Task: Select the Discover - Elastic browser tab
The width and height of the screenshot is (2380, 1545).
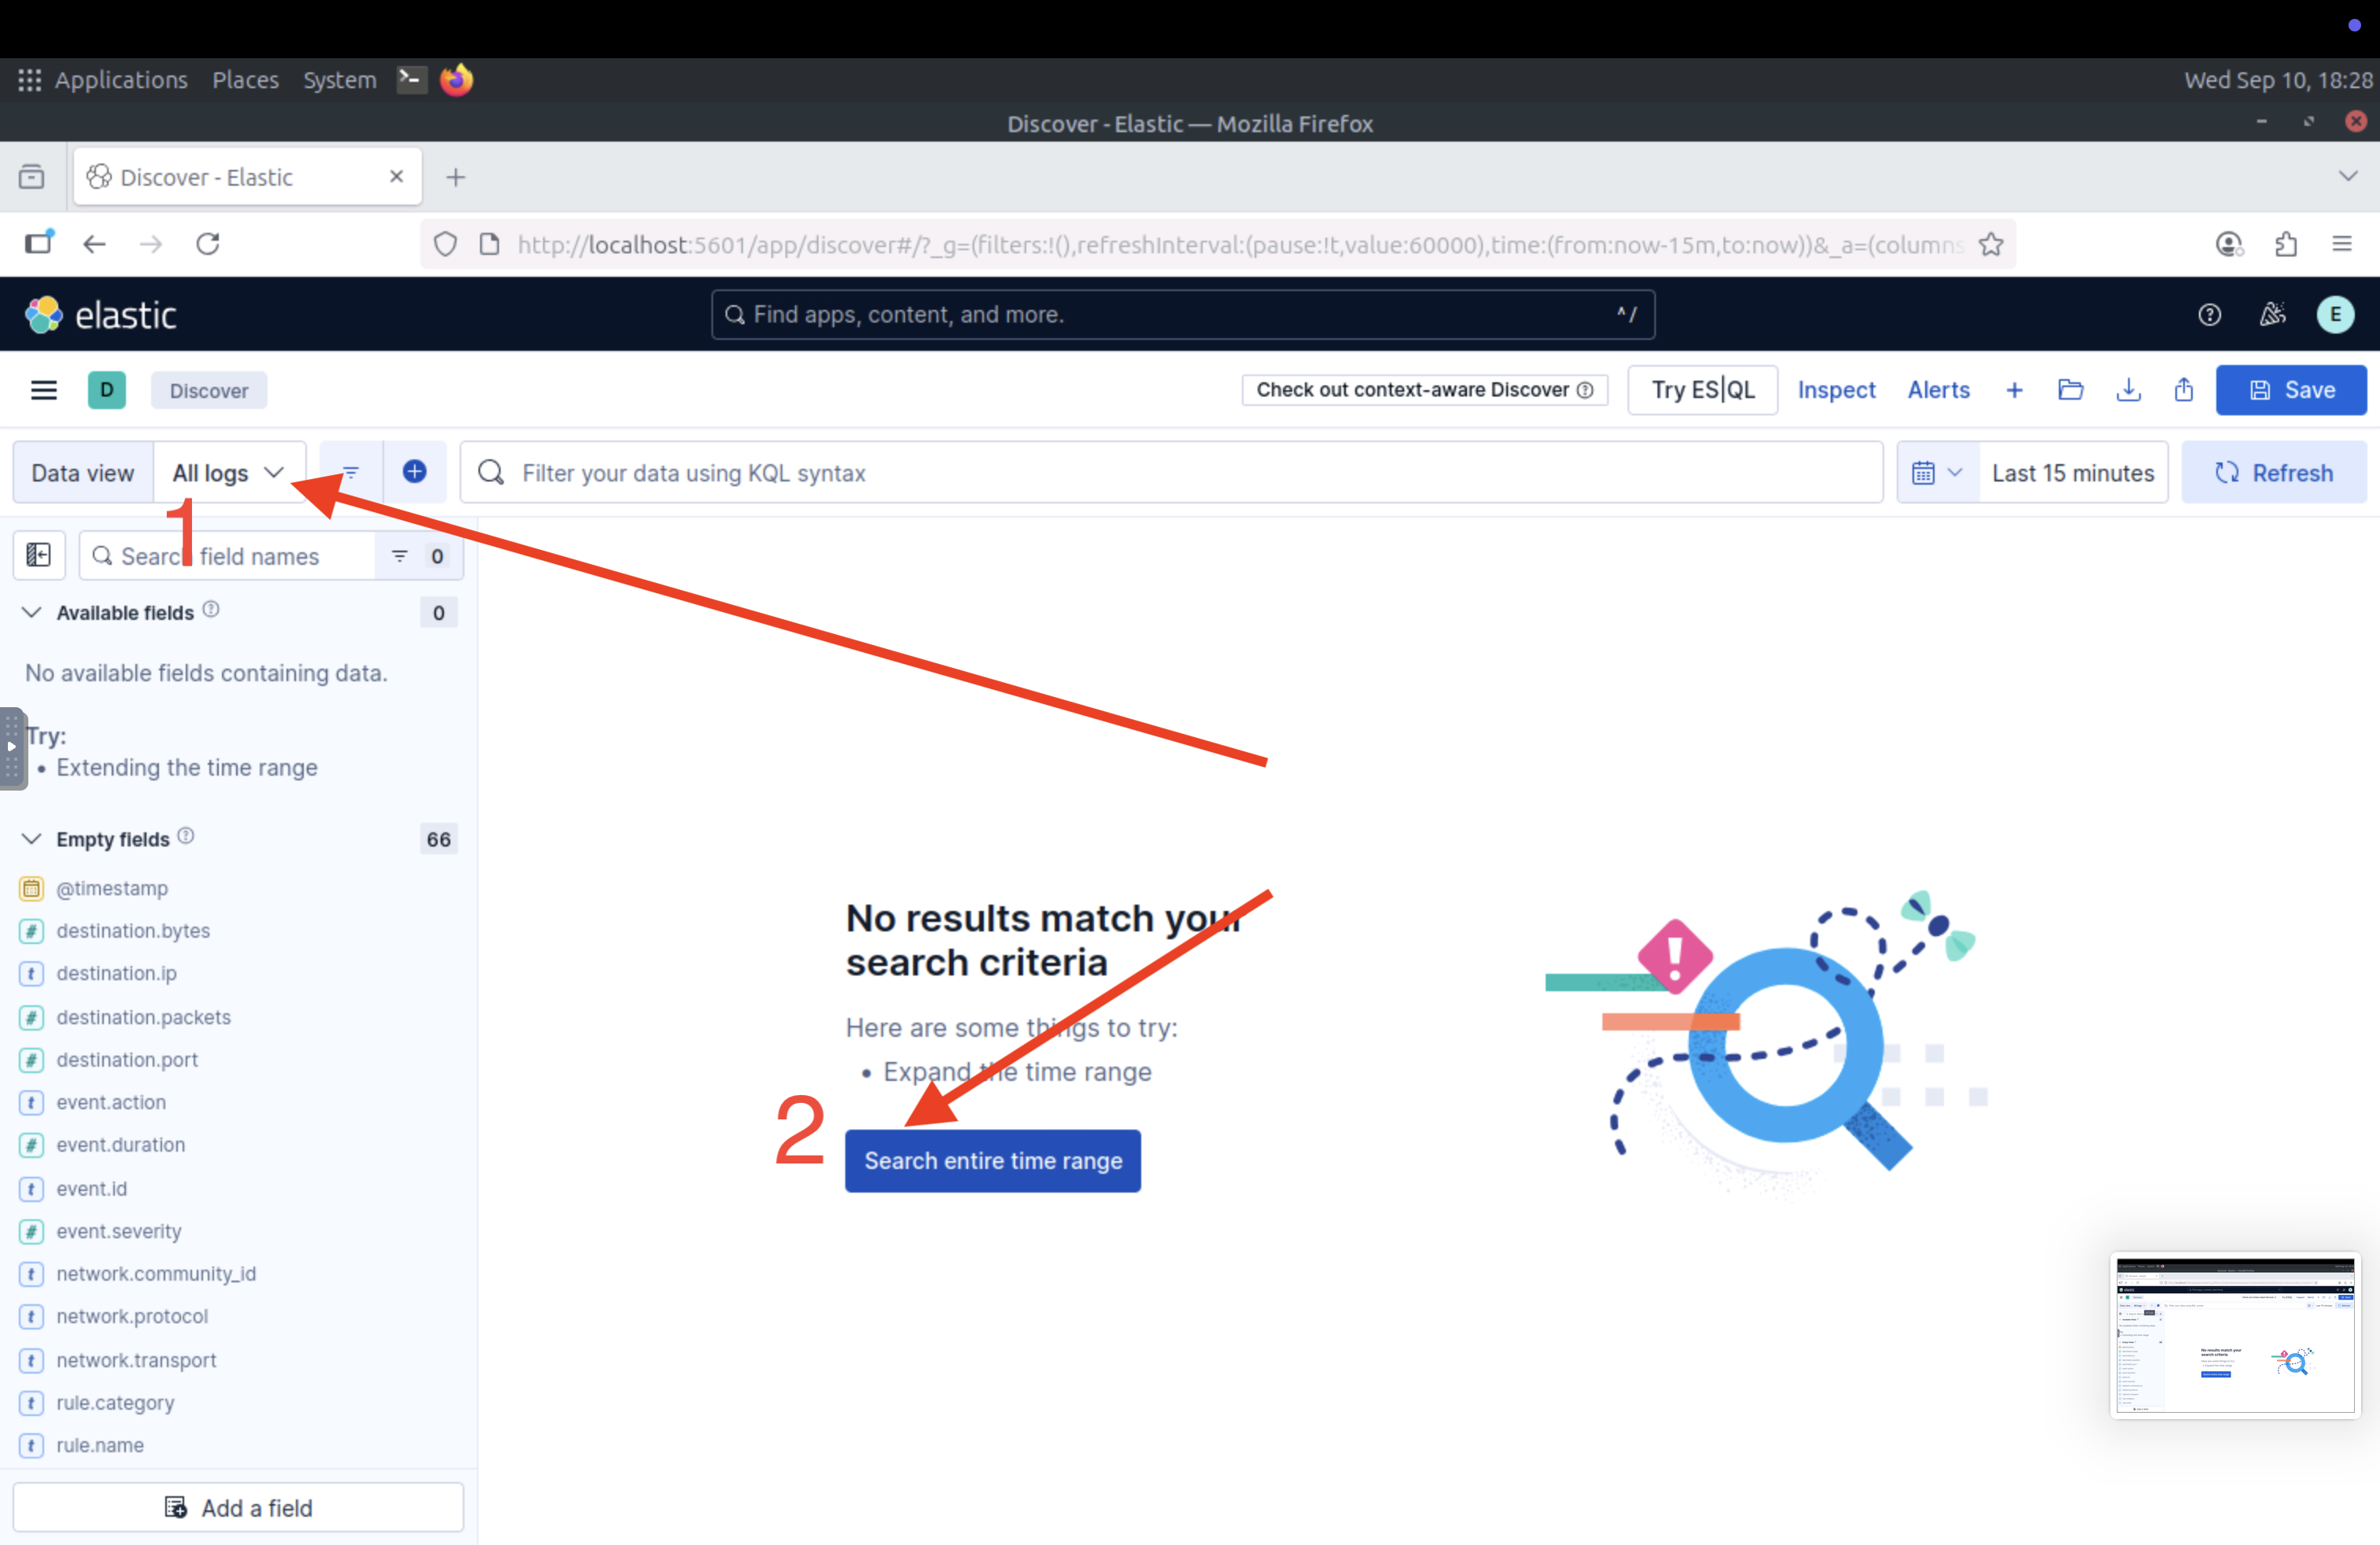Action: 207,177
